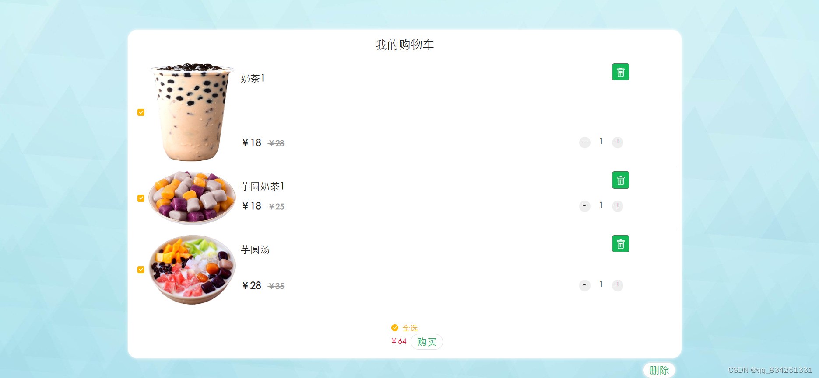Decrease 芋圆汤 quantity with minus
The height and width of the screenshot is (378, 819).
pos(585,285)
